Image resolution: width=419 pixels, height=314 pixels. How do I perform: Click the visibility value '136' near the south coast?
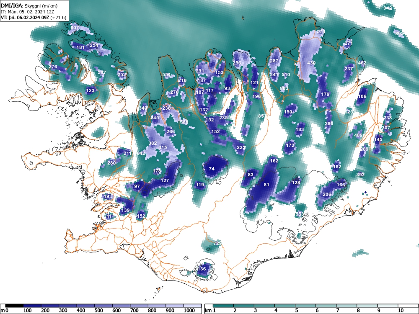click(202, 269)
